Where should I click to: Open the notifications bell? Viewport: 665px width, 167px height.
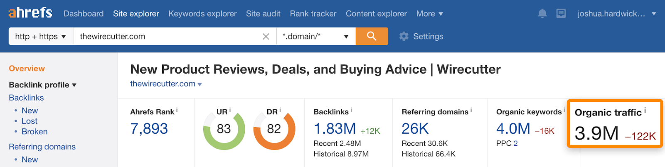[542, 14]
